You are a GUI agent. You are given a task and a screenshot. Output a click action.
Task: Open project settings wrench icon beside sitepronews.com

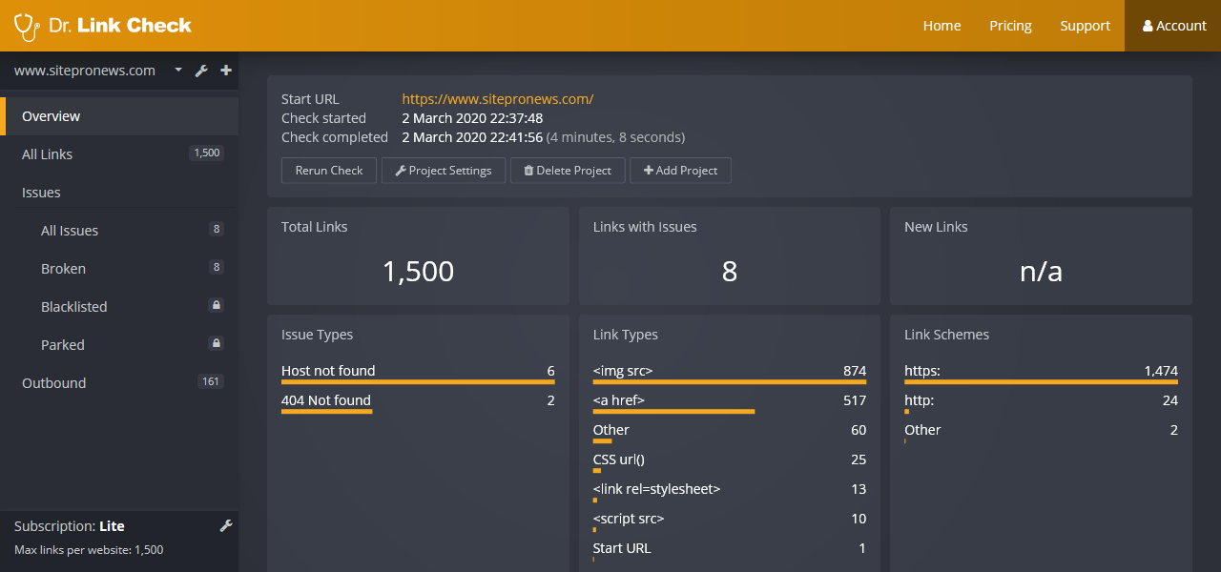click(201, 71)
